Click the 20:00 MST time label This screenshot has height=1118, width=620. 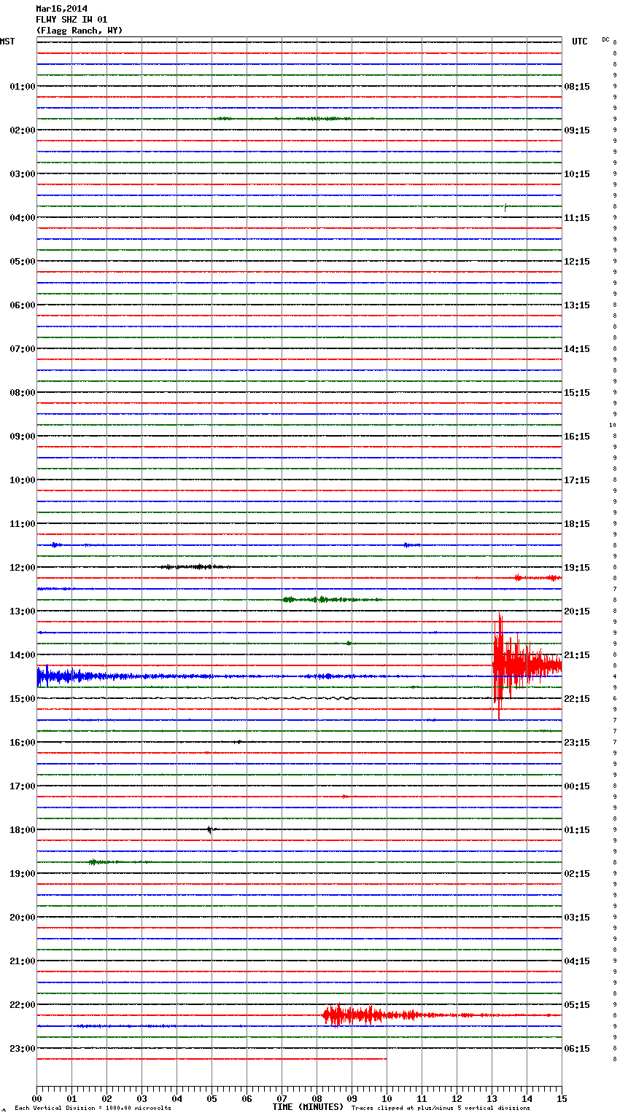click(23, 918)
